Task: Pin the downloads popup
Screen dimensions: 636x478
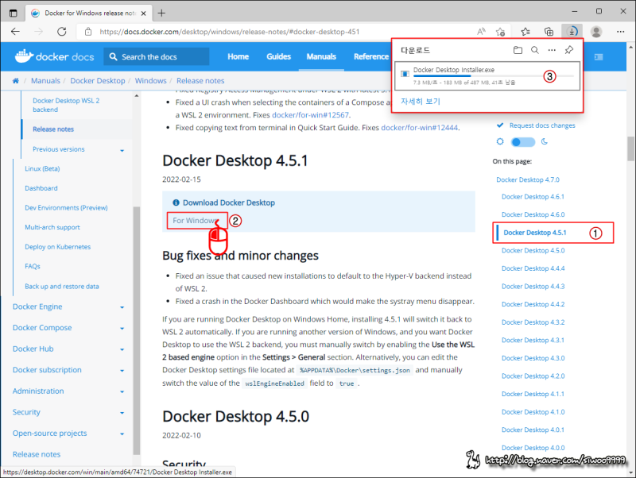Action: 568,50
